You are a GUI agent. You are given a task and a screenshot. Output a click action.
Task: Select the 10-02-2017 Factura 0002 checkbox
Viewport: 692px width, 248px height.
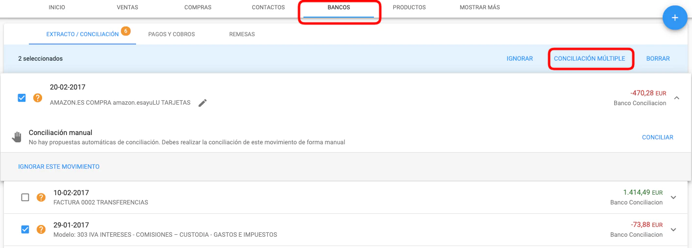tap(25, 197)
